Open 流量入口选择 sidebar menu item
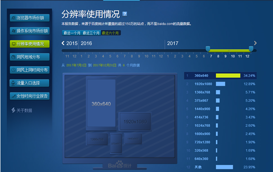Viewport: 273px width, 172px height. click(x=30, y=83)
